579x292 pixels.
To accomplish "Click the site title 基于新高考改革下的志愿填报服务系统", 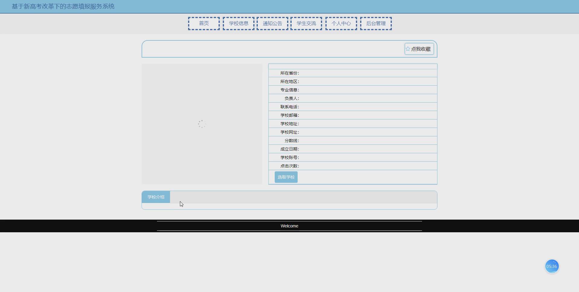I will 63,6.
